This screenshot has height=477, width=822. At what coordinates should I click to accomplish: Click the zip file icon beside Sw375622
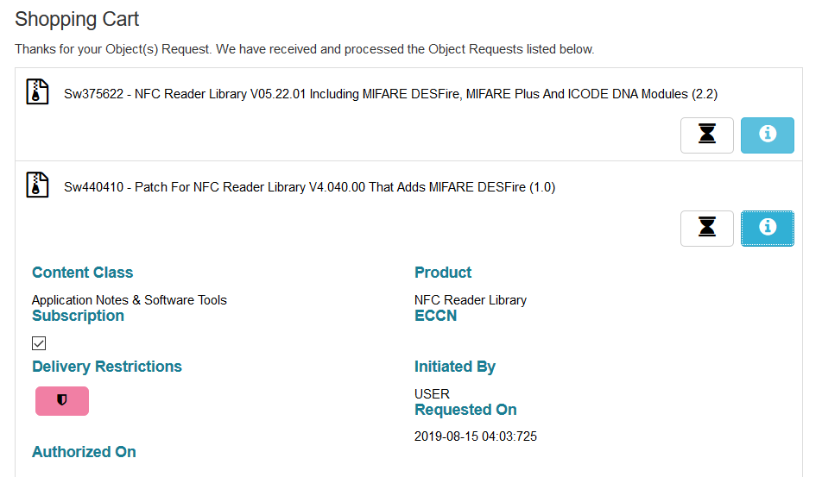pyautogui.click(x=37, y=92)
